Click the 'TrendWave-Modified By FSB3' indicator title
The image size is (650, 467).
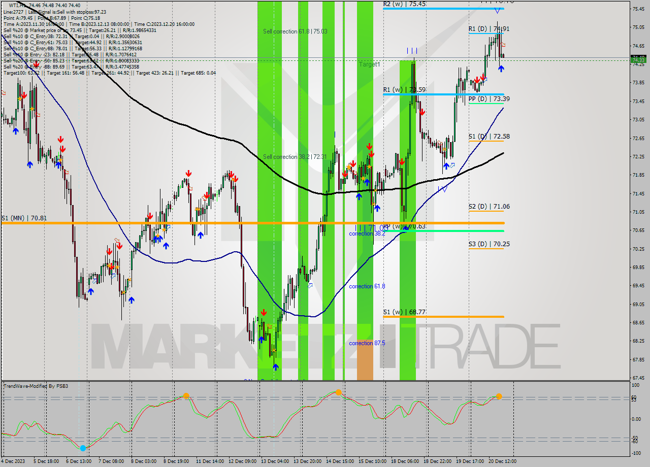[36, 386]
